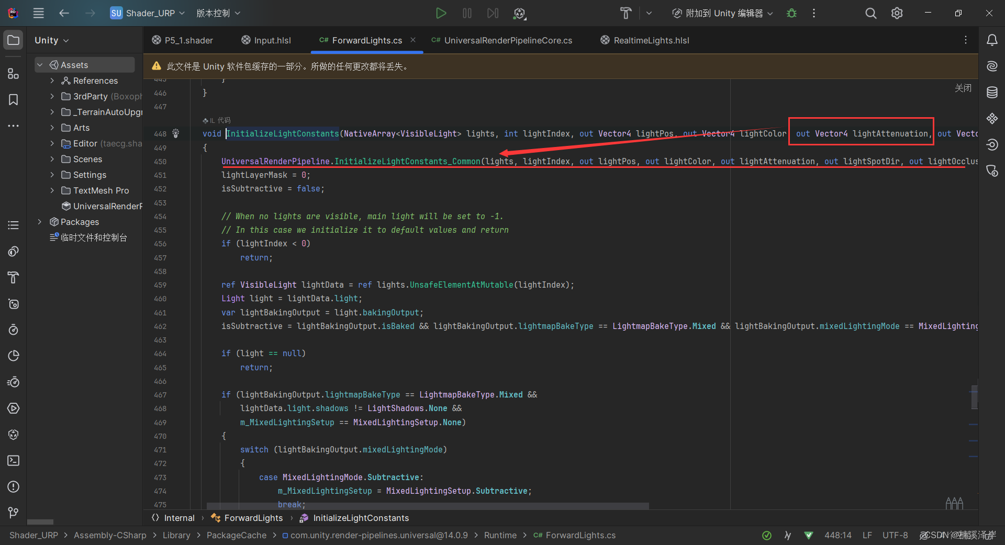Switch to the Input.hlsl tab
The width and height of the screenshot is (1005, 545).
[x=266, y=40]
